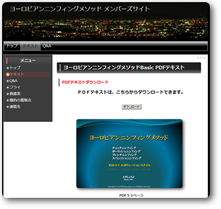
Task: Click the PDF53ページ caption text
Action: click(x=131, y=195)
